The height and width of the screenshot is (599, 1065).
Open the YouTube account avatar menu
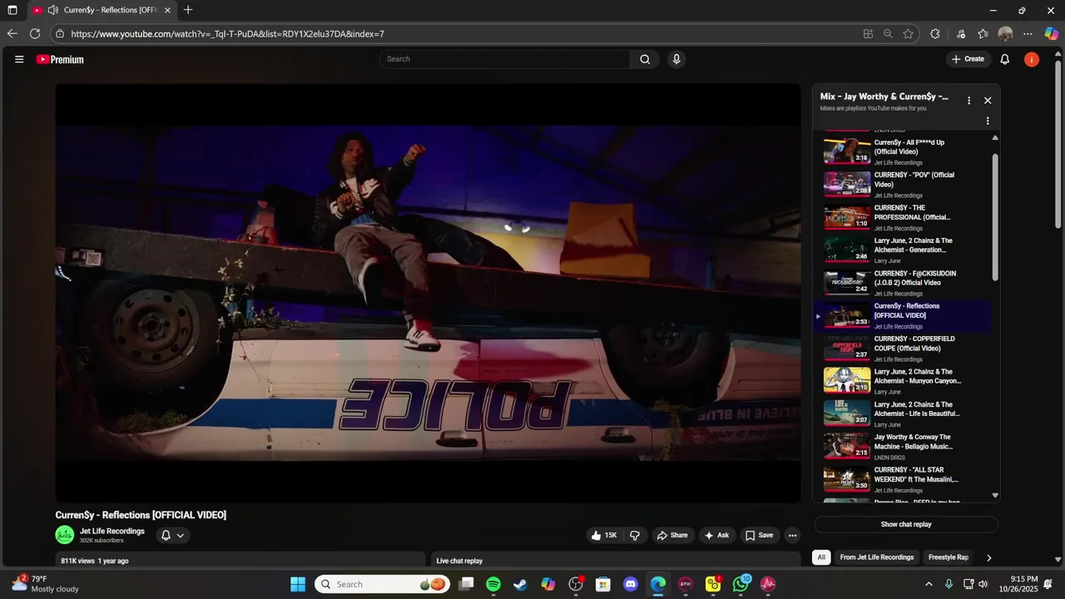(1032, 59)
